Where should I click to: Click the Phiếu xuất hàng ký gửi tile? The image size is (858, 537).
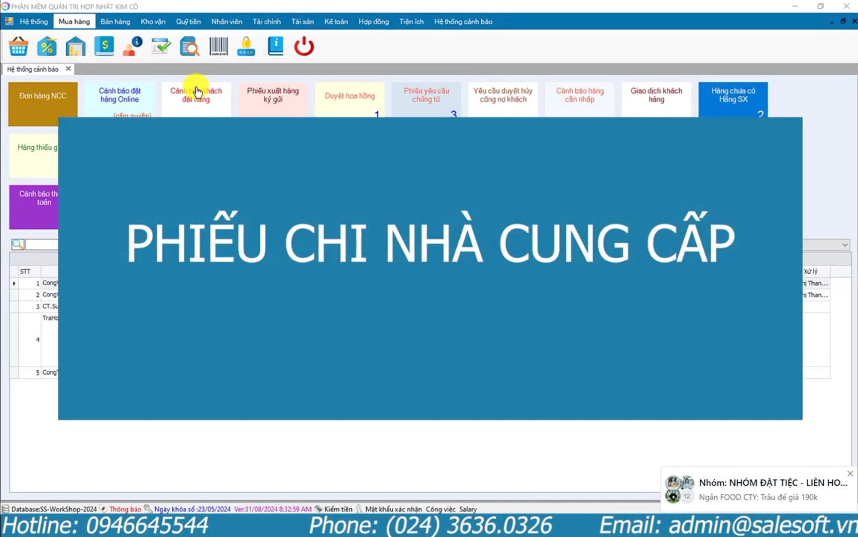pyautogui.click(x=273, y=100)
